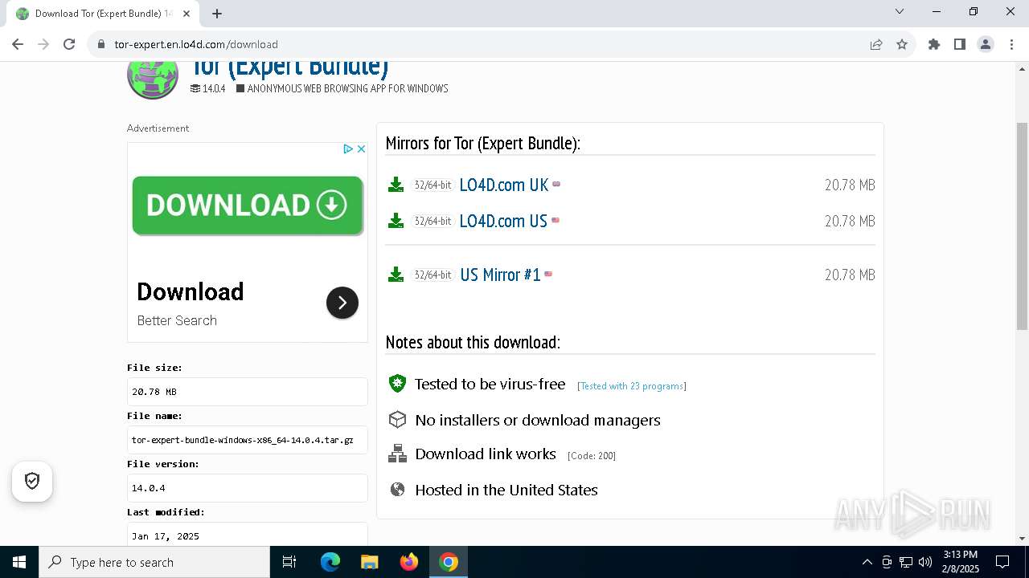Close the Download Tor tab
The image size is (1029, 578).
(x=187, y=14)
